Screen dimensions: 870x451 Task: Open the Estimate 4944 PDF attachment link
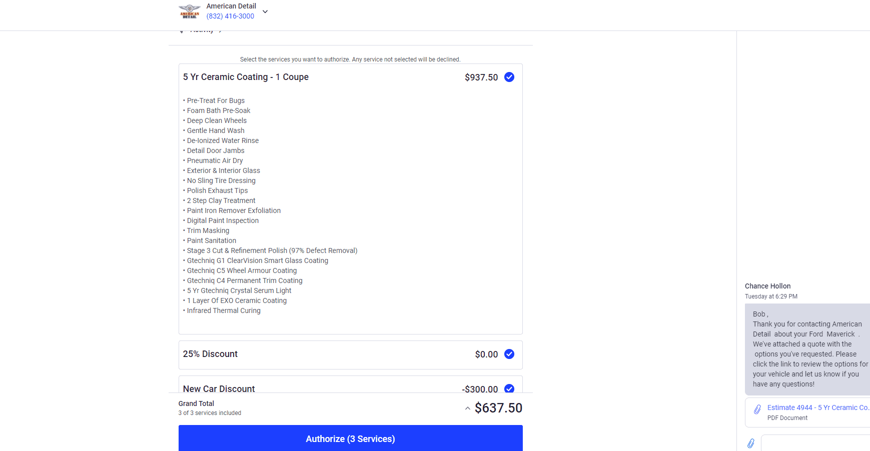[818, 407]
